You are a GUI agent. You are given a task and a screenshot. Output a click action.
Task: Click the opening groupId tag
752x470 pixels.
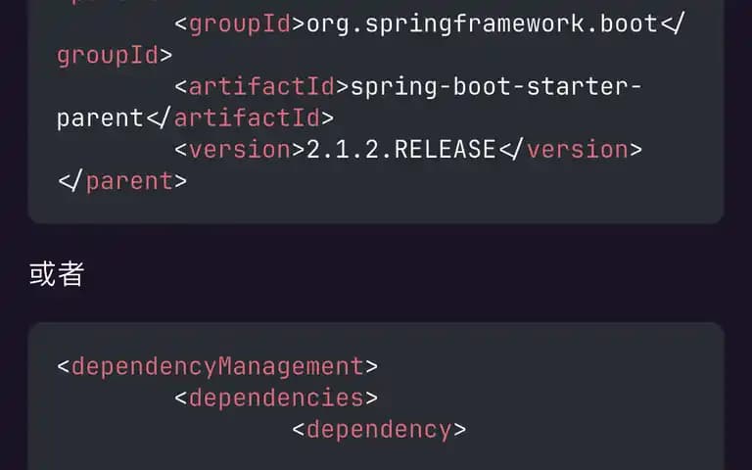click(239, 23)
